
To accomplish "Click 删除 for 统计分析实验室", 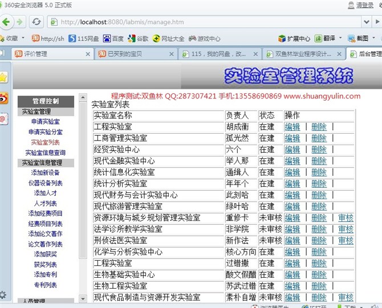I will [319, 184].
